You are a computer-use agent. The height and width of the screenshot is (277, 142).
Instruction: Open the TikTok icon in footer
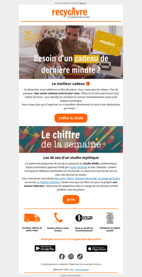pyautogui.click(x=80, y=256)
